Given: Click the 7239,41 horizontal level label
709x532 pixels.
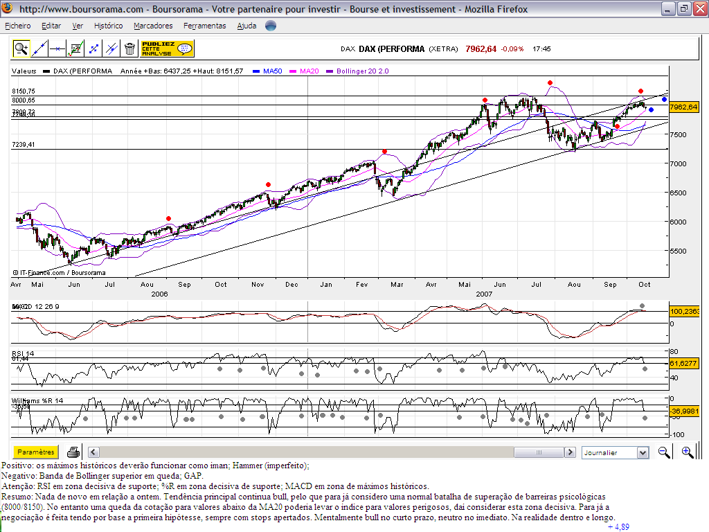Looking at the screenshot, I should click(x=24, y=145).
